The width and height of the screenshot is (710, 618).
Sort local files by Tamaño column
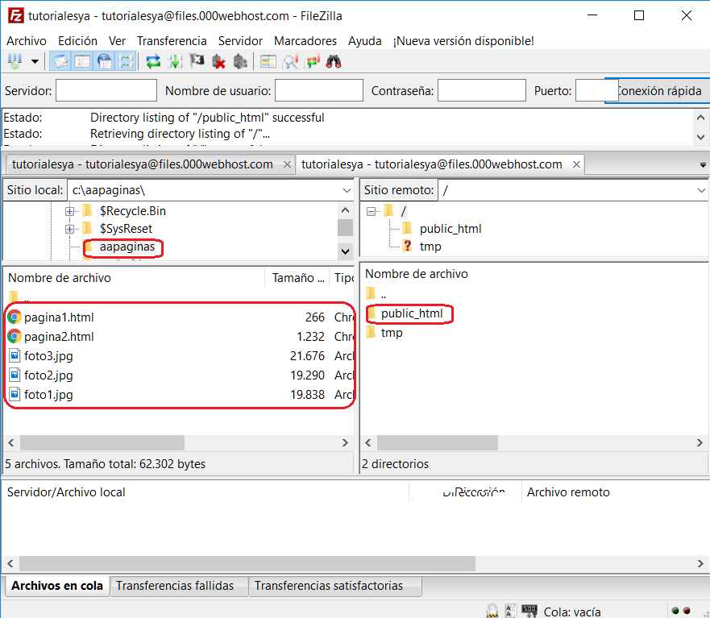(298, 277)
